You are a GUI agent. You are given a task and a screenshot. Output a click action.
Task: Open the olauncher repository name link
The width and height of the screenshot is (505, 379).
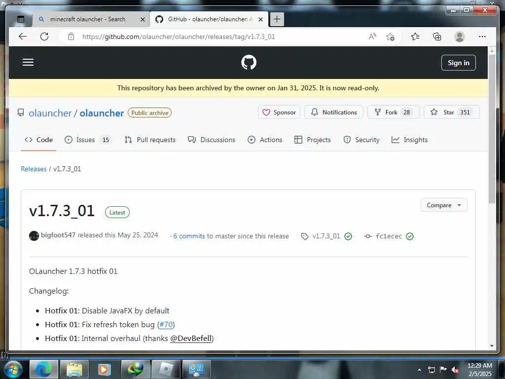(102, 113)
